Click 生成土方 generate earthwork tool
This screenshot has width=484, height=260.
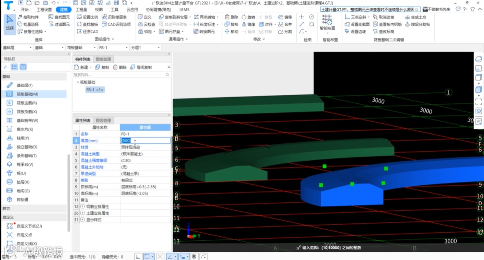tap(416, 17)
